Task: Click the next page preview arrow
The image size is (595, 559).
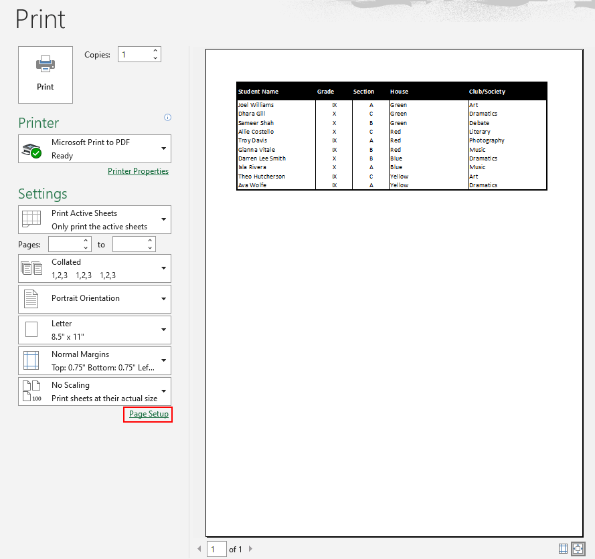Action: click(x=251, y=548)
